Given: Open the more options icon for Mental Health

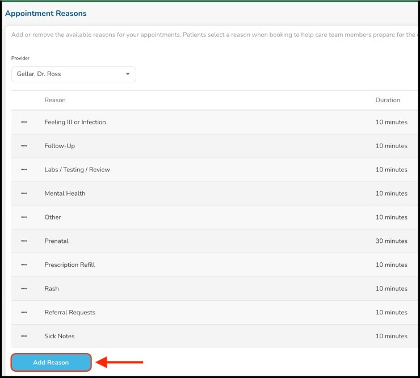Looking at the screenshot, I should pos(24,194).
